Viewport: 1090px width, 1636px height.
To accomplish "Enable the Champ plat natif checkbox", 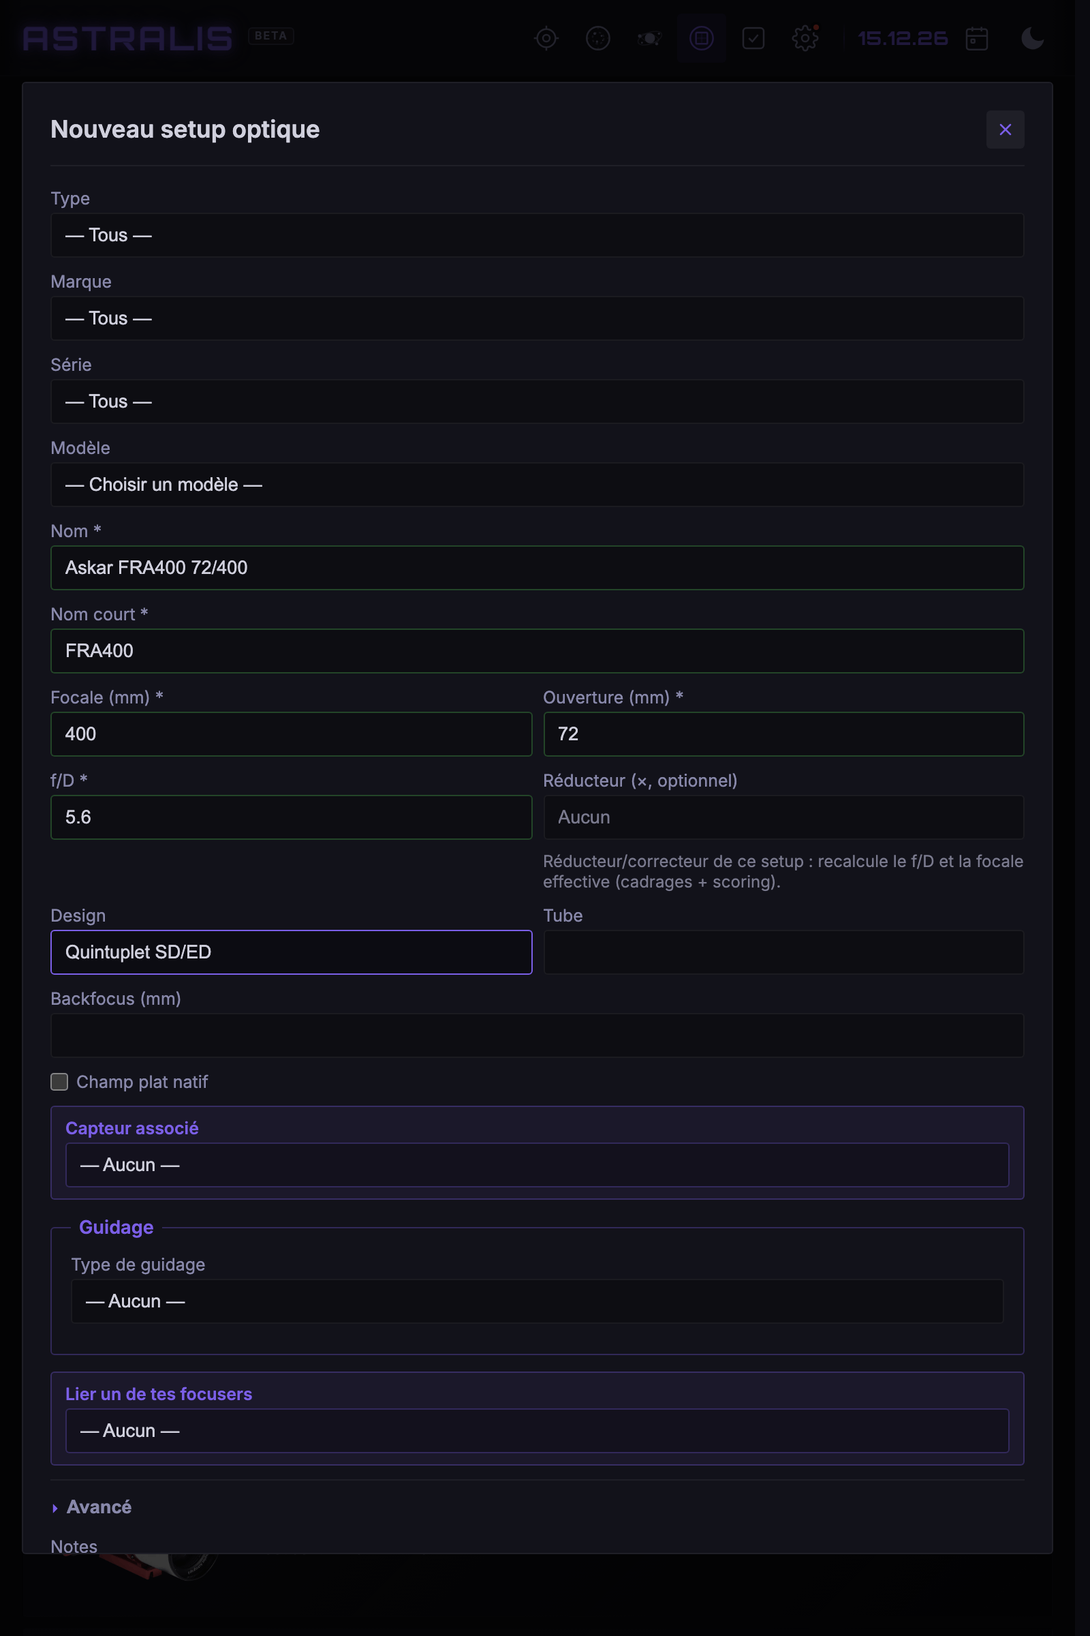I will click(59, 1082).
